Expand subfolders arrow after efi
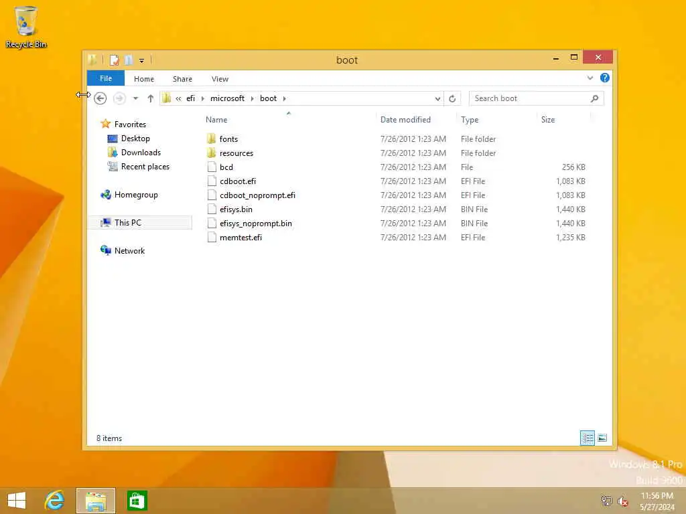Viewport: 686px width, 514px height. tap(202, 98)
